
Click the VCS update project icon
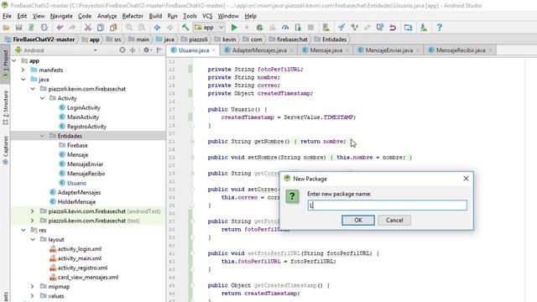pyautogui.click(x=341, y=28)
